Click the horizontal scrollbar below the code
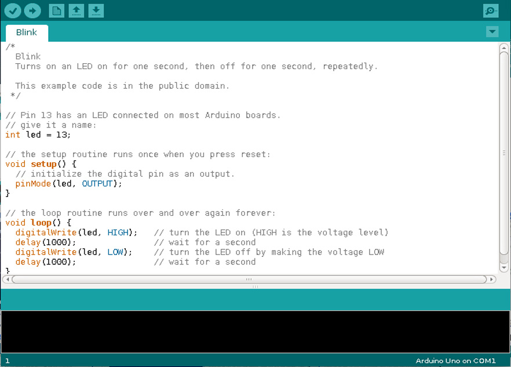This screenshot has height=367, width=511. (248, 279)
